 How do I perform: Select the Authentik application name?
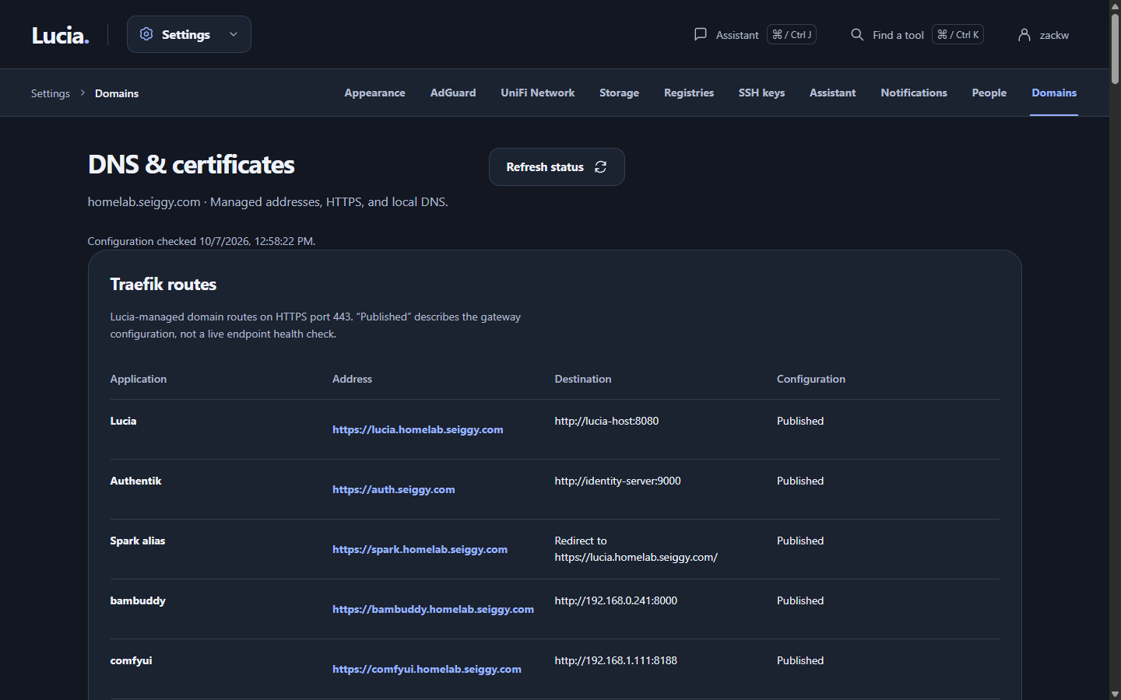tap(135, 481)
